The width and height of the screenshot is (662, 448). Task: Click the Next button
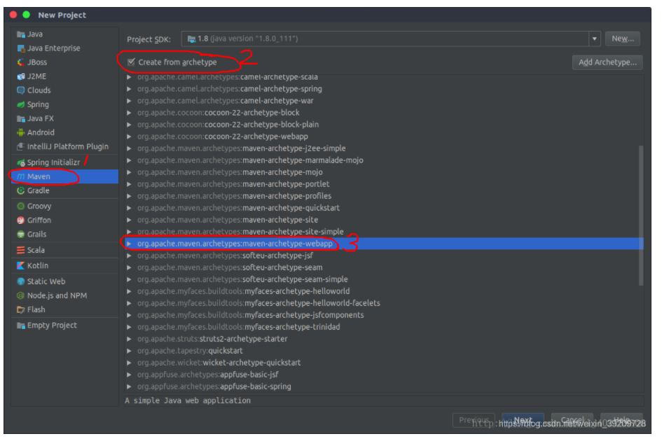(523, 421)
